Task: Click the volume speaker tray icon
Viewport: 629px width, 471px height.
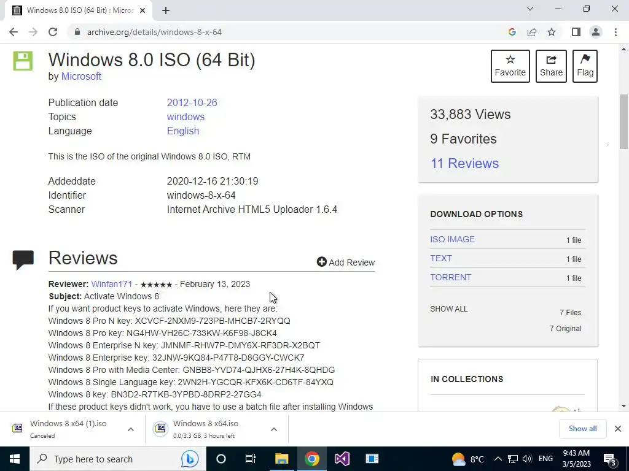Action: 527,459
